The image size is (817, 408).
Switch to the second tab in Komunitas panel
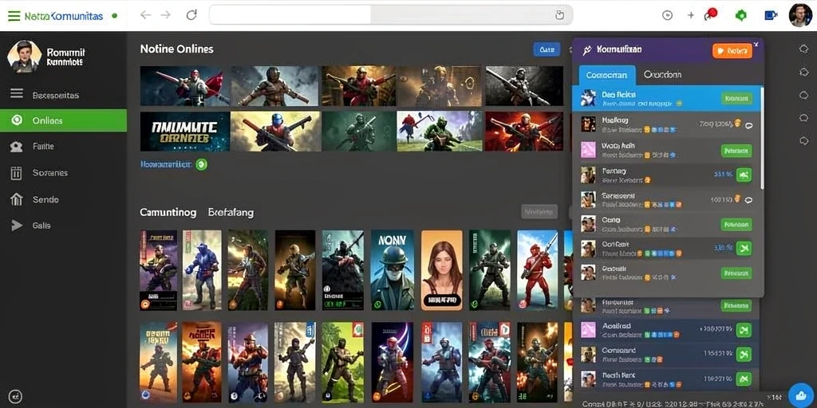tap(662, 75)
